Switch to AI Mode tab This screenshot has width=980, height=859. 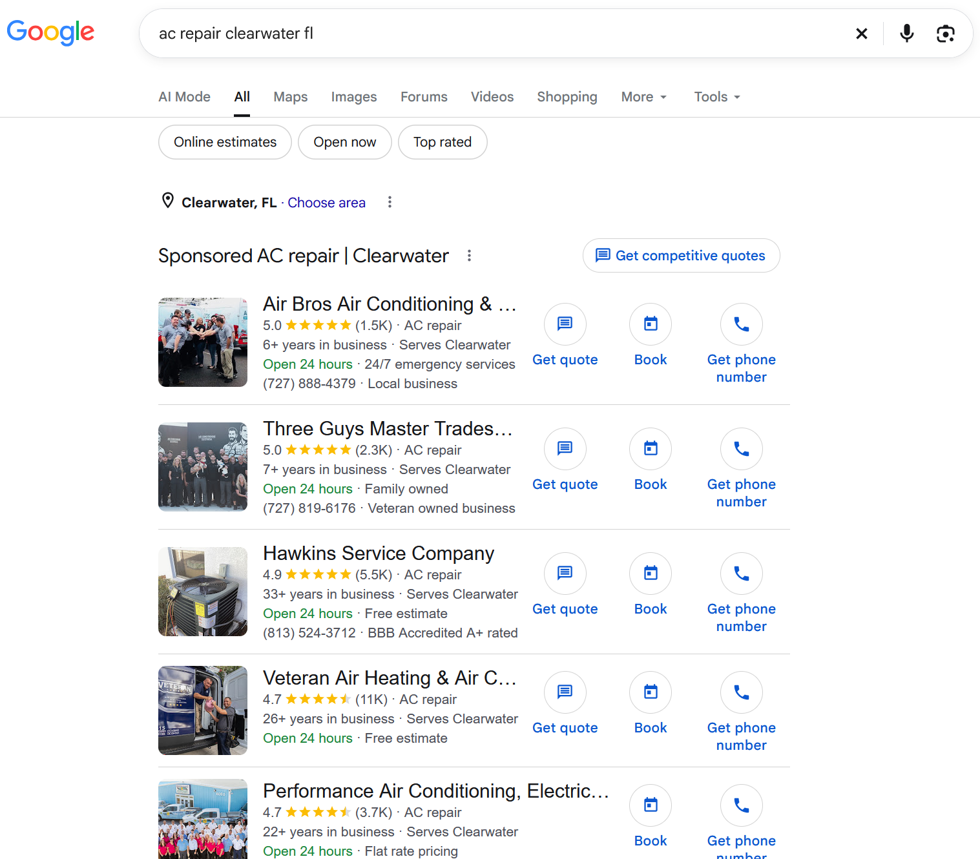184,97
